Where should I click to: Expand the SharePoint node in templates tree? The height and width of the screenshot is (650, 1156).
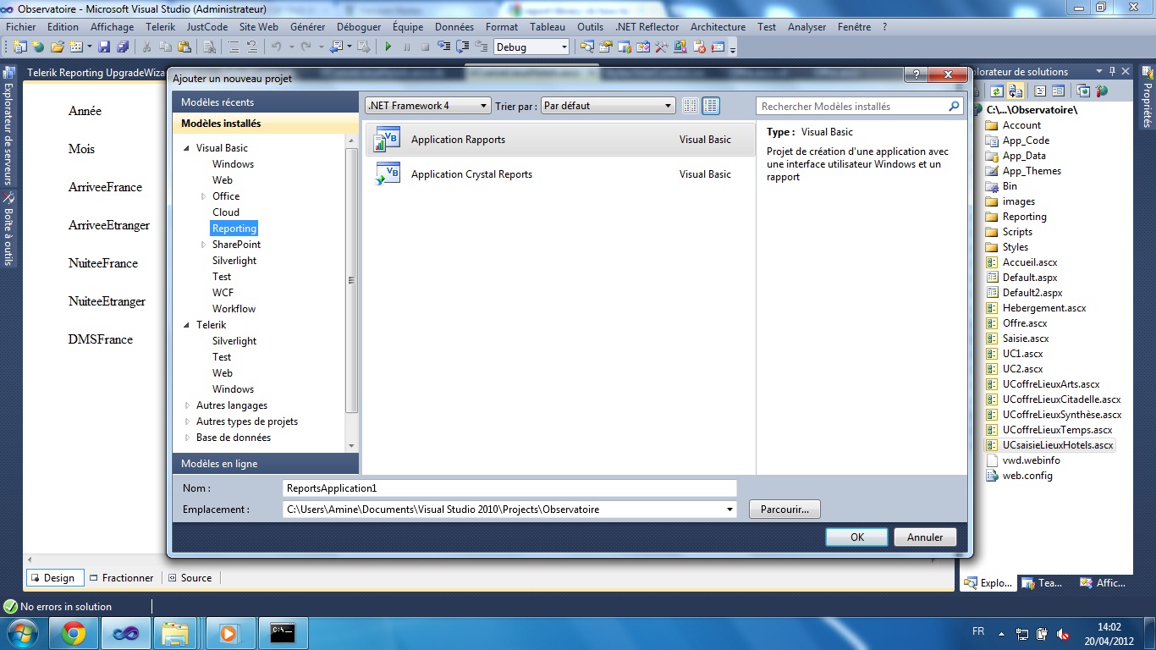(203, 245)
